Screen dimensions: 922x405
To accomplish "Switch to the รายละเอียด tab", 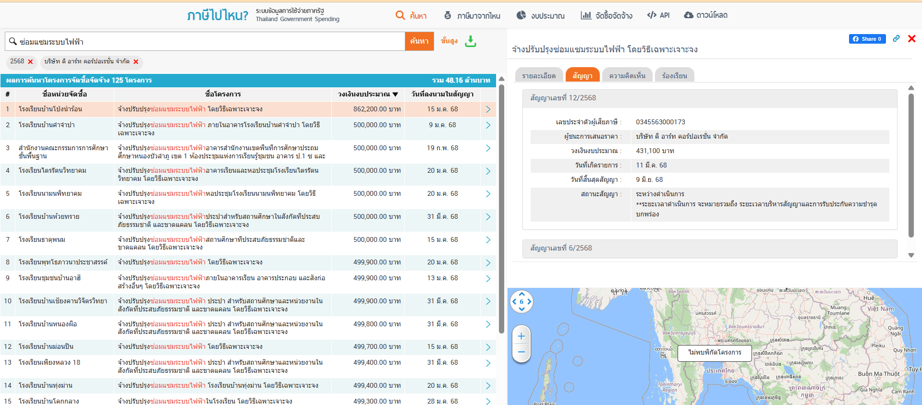I will [x=538, y=76].
